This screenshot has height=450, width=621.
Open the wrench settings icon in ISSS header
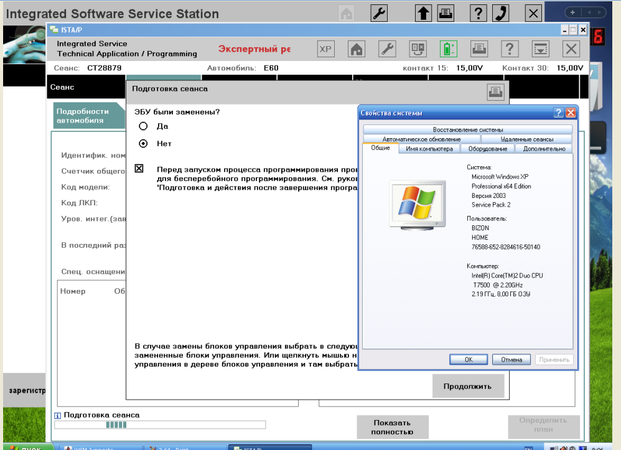[379, 14]
